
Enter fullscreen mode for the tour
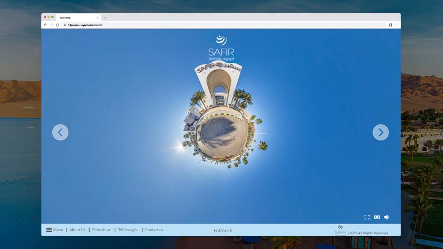click(x=367, y=217)
